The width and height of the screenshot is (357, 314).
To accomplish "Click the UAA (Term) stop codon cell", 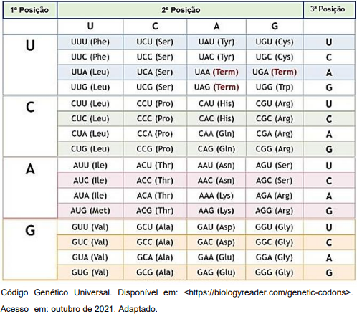I will (216, 72).
